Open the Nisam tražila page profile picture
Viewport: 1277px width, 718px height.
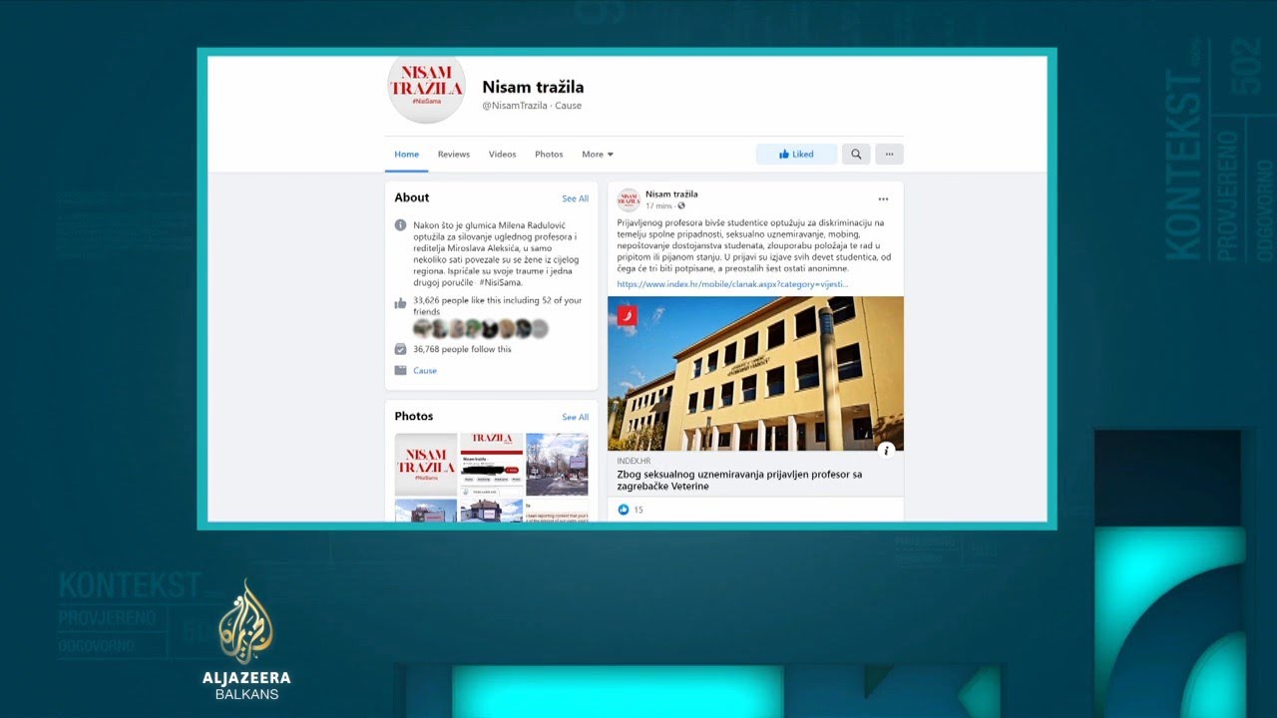coord(426,88)
